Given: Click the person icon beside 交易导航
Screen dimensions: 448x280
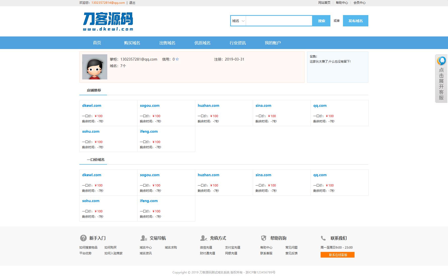Looking at the screenshot, I should click(x=144, y=238).
